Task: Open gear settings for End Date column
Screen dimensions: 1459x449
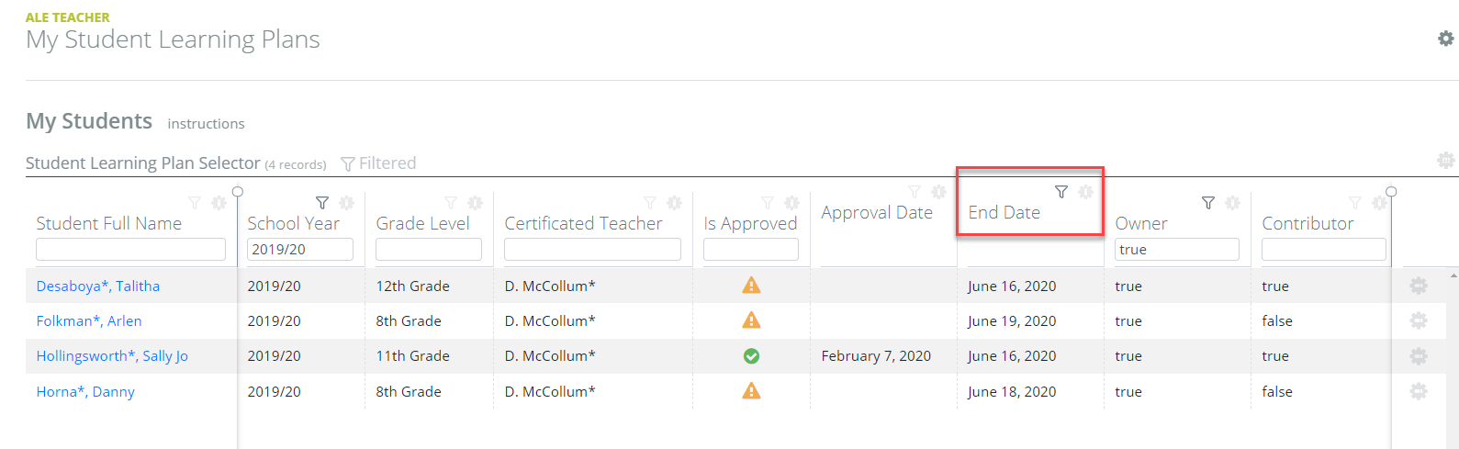Action: 1085,192
